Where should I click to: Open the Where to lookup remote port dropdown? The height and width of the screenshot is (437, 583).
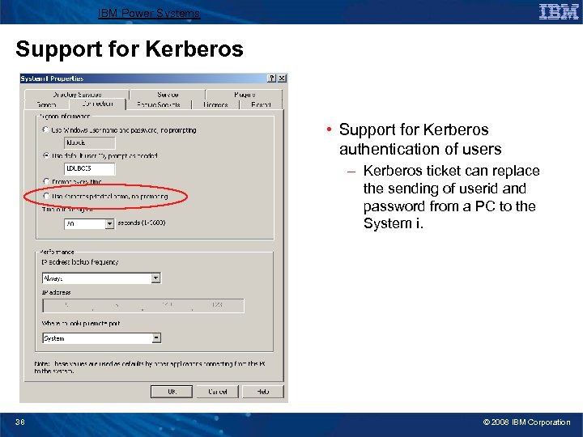coord(156,337)
